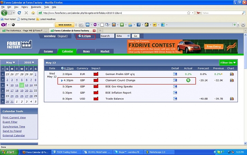
Task: Open detail folder for German Prelim GDP
Action: click(x=175, y=74)
